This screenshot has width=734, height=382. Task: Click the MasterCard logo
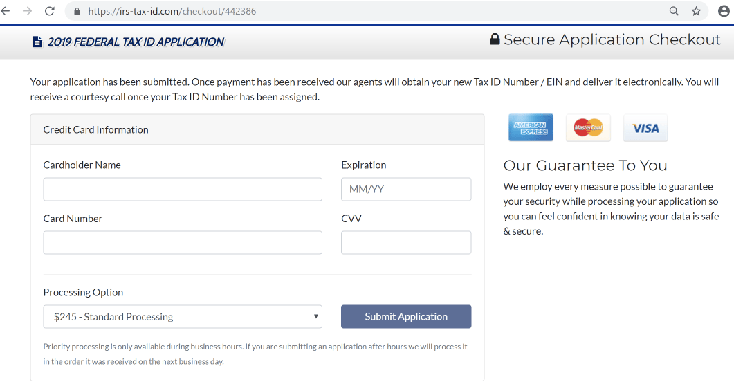coord(588,128)
